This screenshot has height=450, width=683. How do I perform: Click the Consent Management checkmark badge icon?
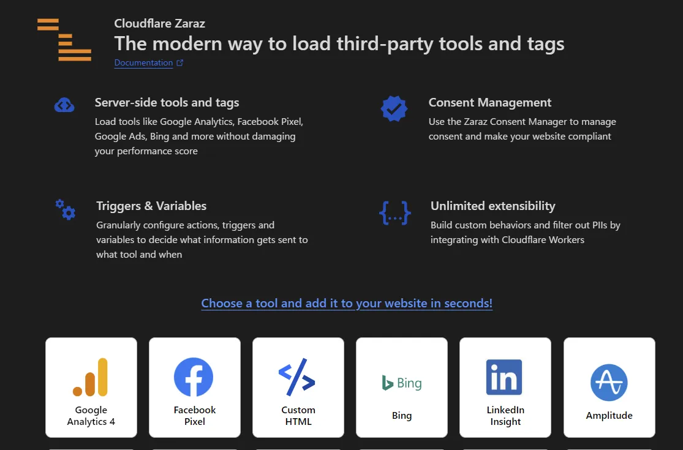pyautogui.click(x=394, y=108)
